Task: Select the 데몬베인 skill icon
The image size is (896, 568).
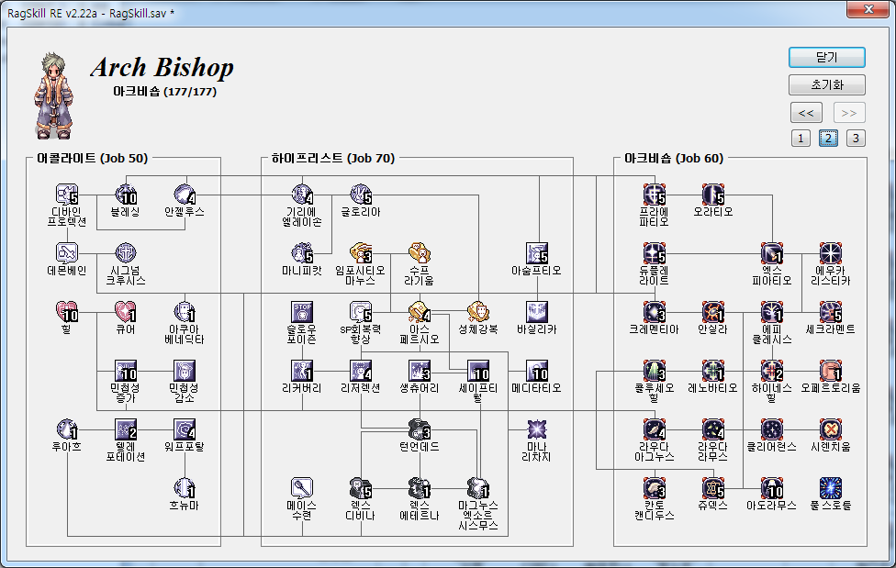Action: click(67, 253)
